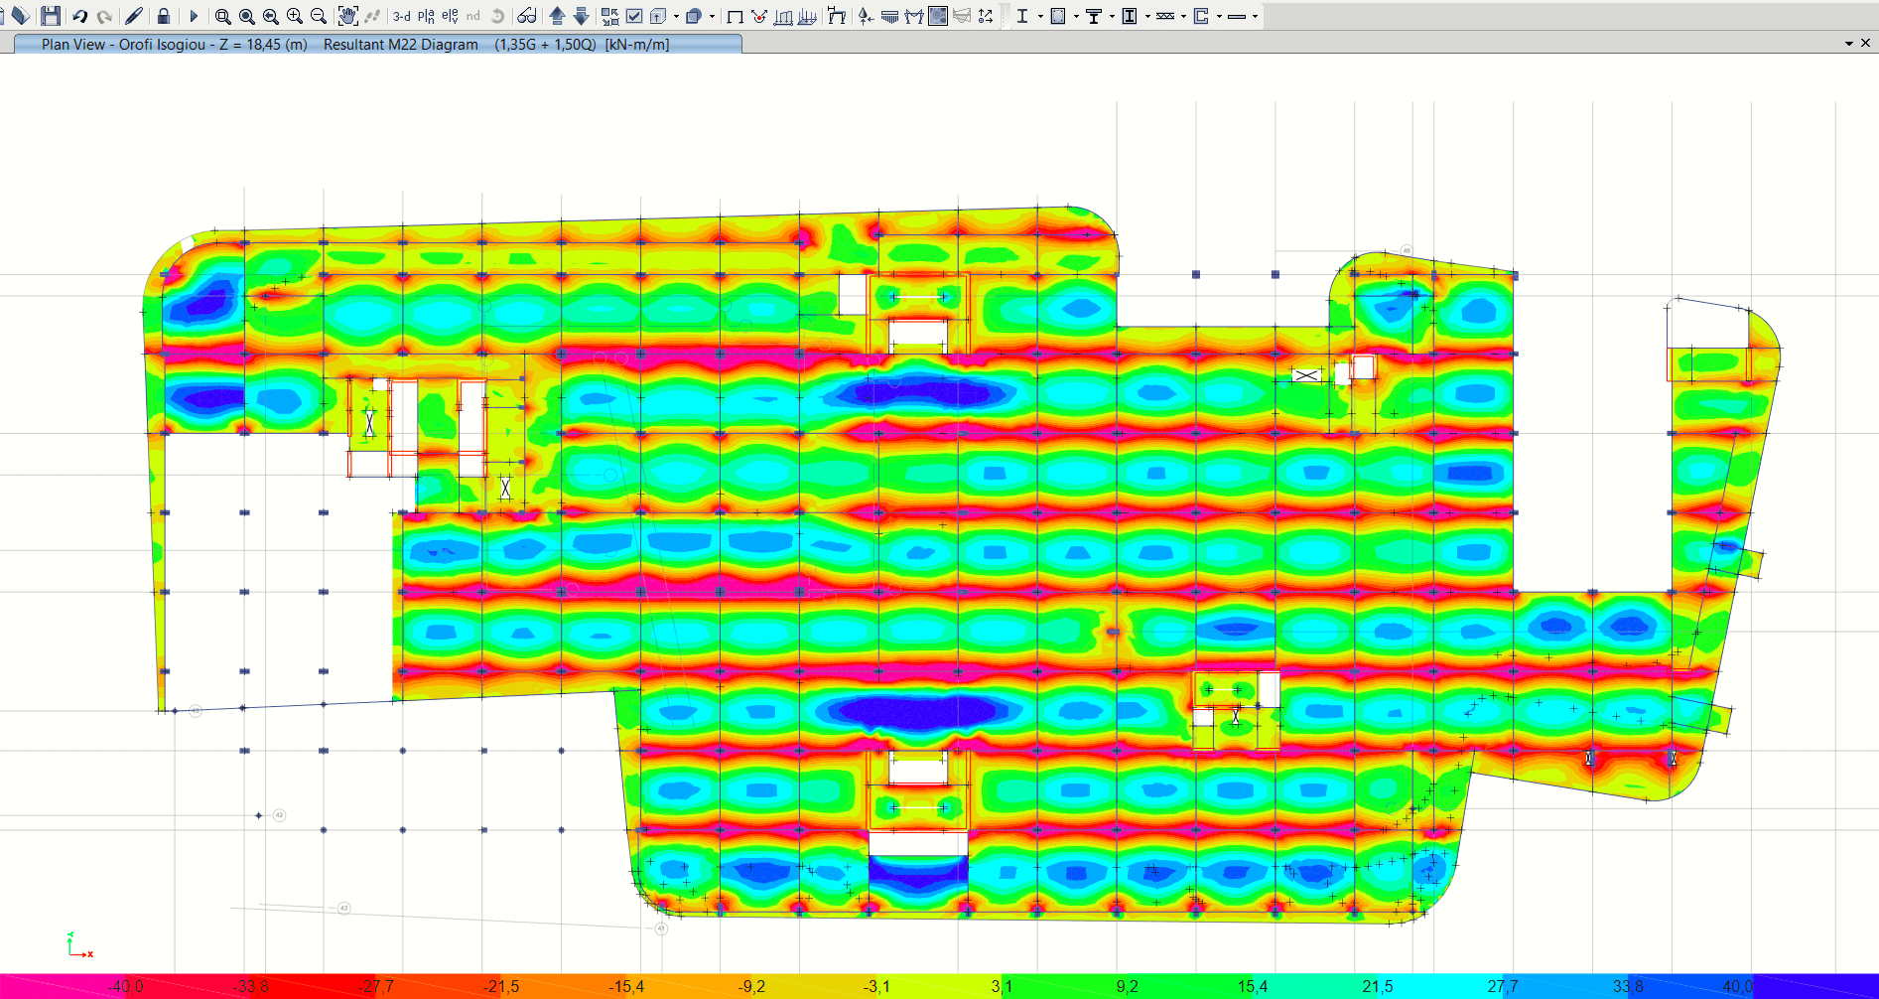This screenshot has width=1879, height=999.
Task: Open dropdown beside concrete frame design
Action: point(1076,16)
